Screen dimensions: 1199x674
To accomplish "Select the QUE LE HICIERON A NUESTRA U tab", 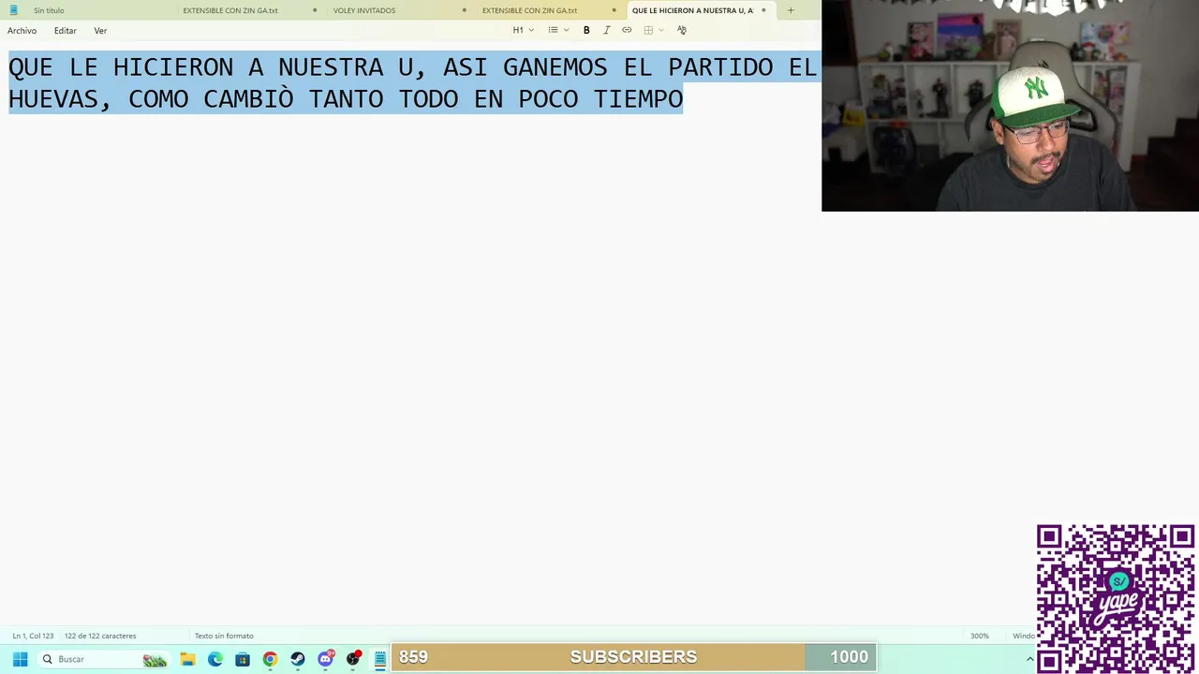I will [x=692, y=10].
